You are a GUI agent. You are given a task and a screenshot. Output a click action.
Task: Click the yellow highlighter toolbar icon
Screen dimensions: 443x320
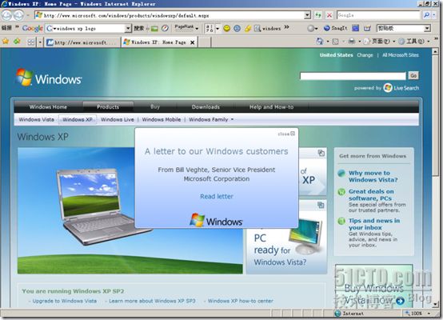[248, 28]
